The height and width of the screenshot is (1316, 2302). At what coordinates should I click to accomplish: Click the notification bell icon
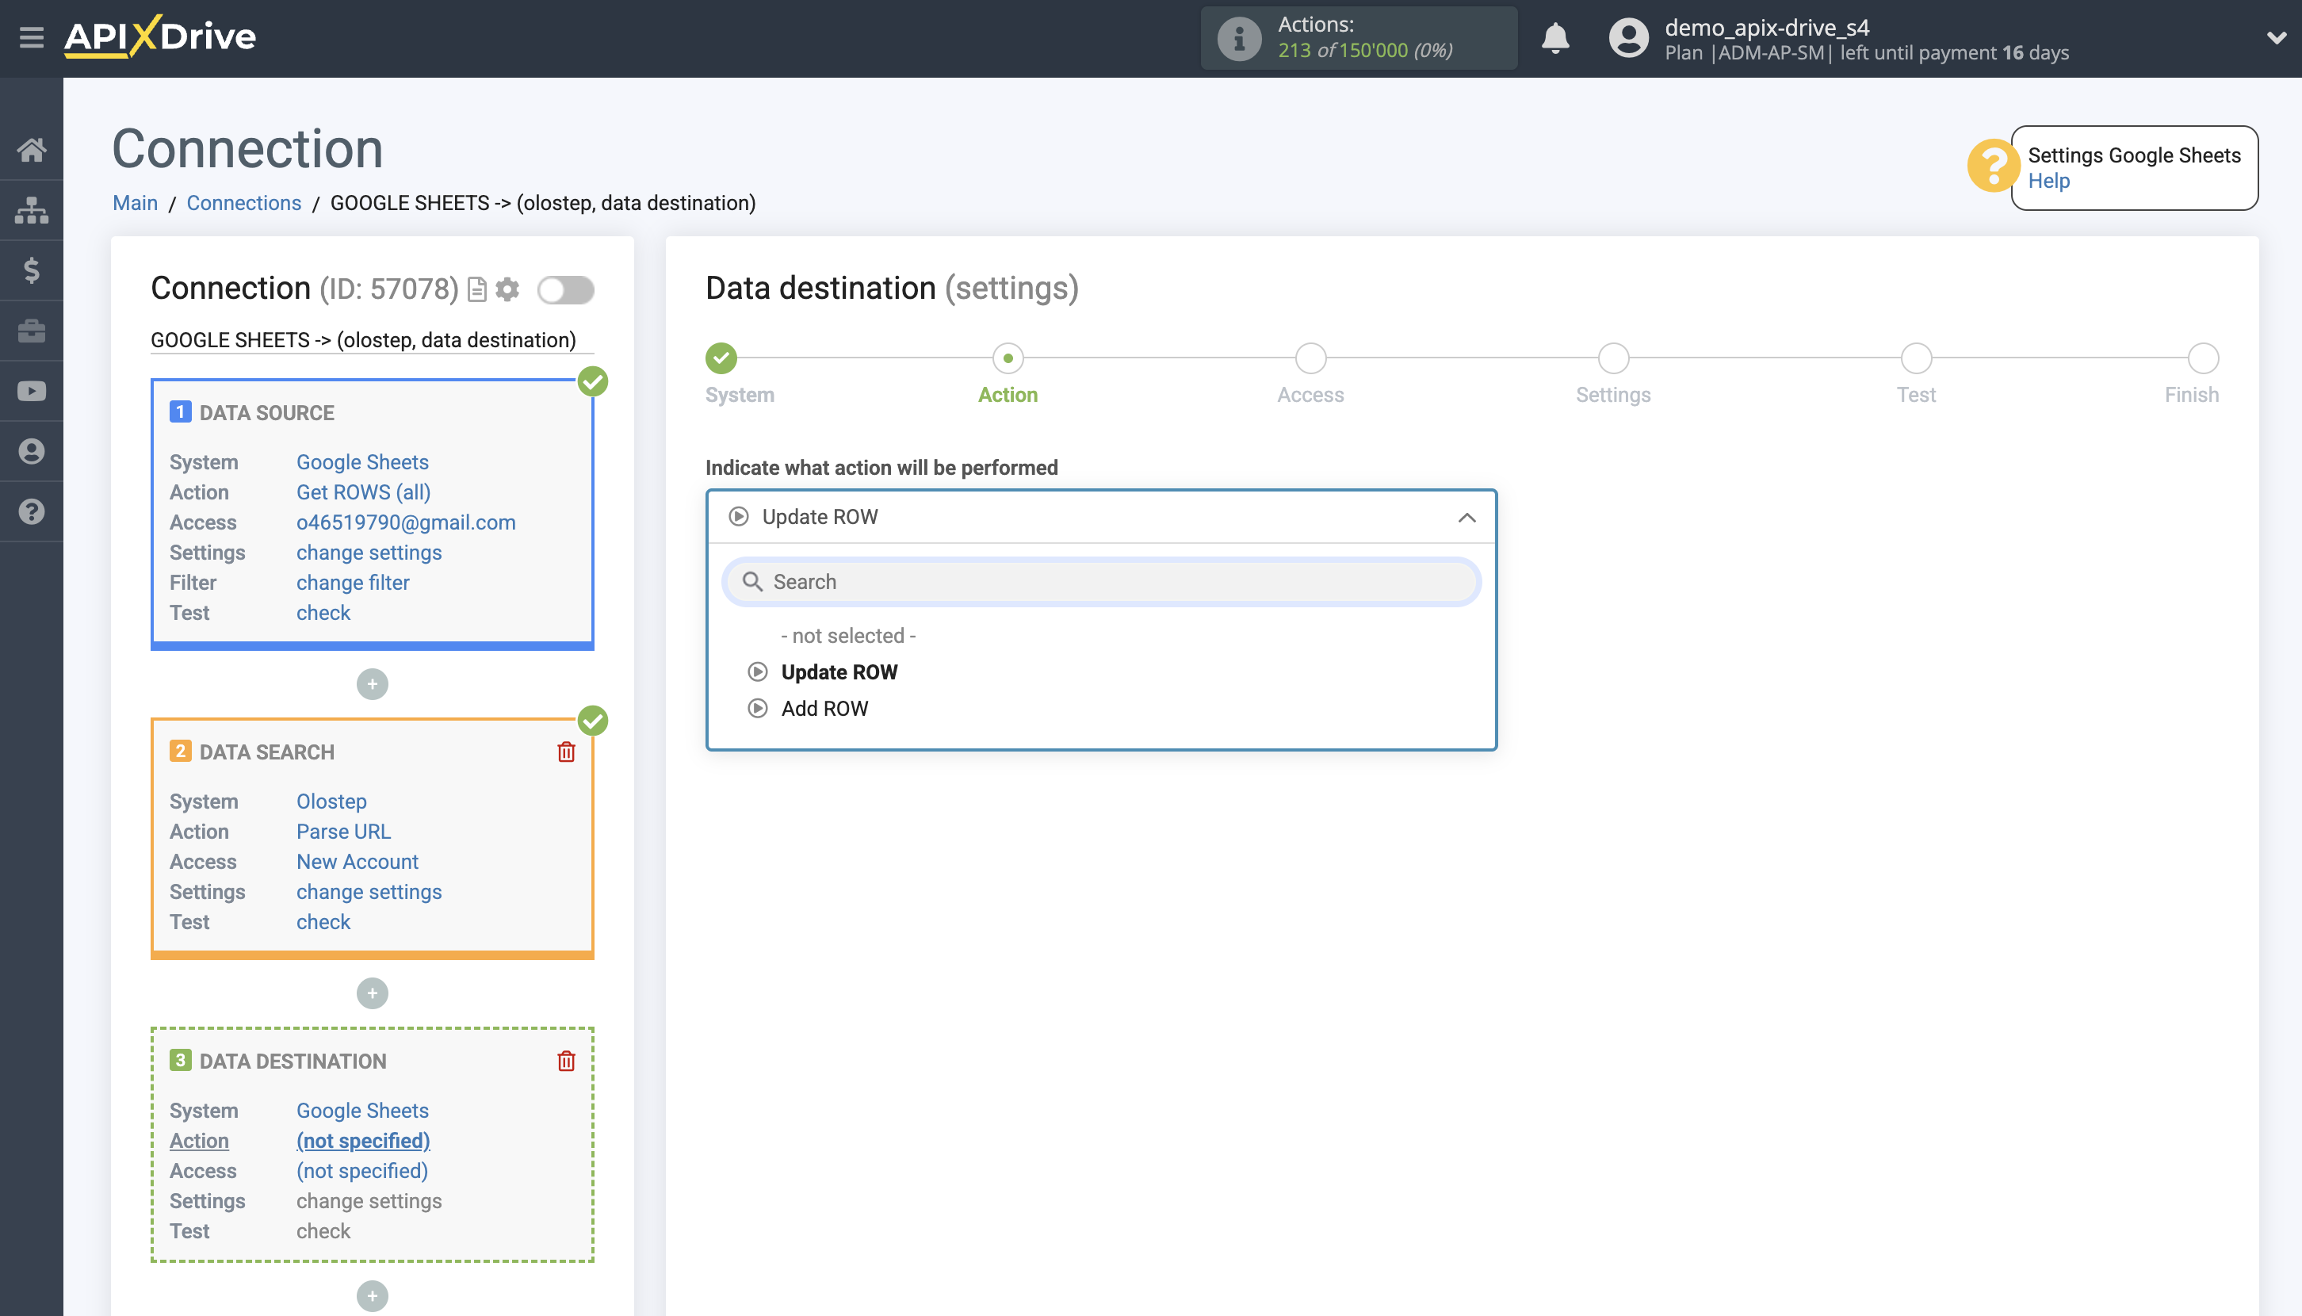point(1554,39)
